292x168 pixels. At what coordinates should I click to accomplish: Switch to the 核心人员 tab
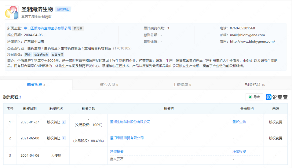point(108,84)
